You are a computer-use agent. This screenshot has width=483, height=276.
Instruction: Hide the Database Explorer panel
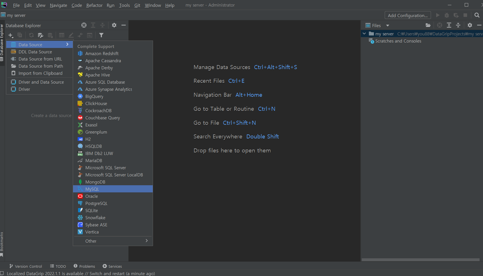[x=124, y=25]
